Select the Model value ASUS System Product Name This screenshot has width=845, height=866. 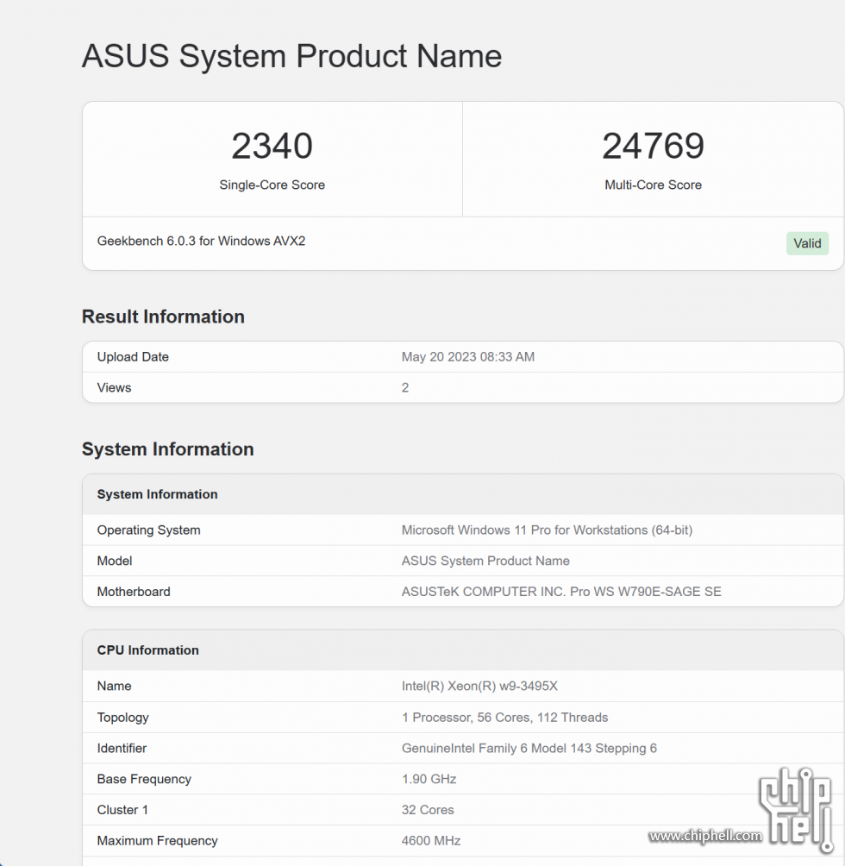coord(485,562)
